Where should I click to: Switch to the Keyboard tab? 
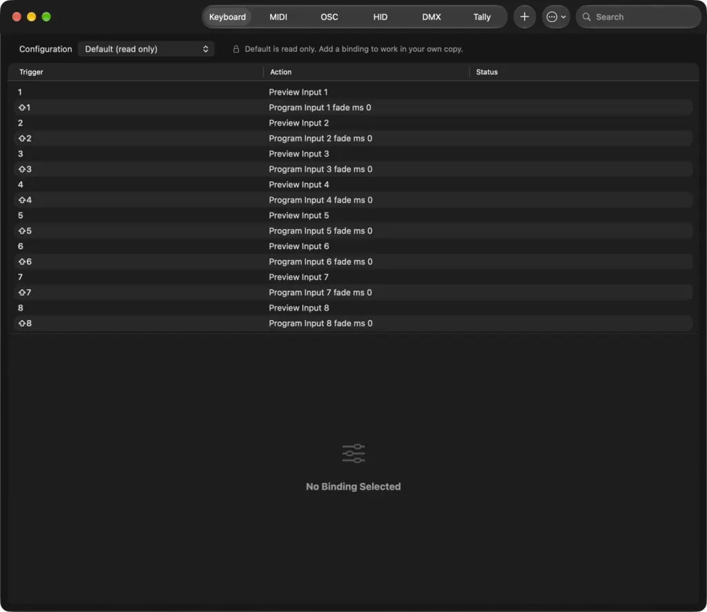[227, 17]
